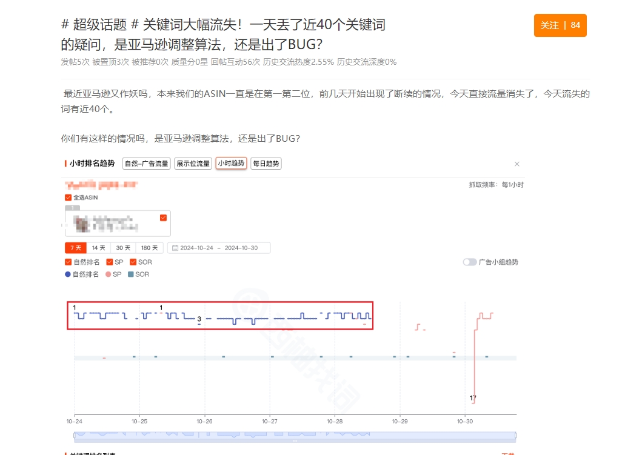Click the 历史交流热度2.55% stat text

(x=298, y=62)
